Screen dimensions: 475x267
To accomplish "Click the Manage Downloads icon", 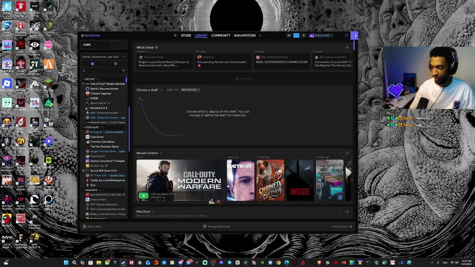I will pyautogui.click(x=205, y=227).
